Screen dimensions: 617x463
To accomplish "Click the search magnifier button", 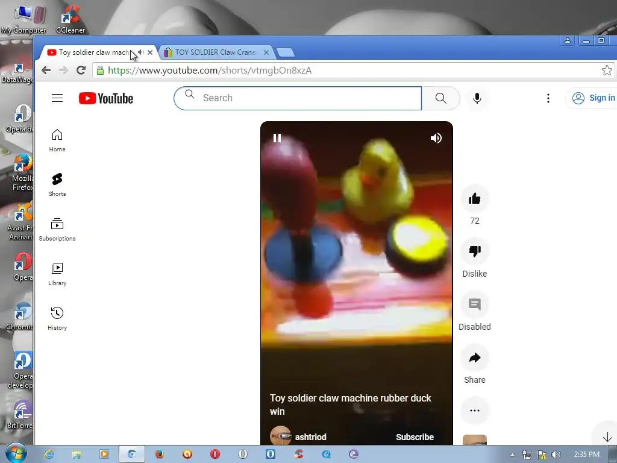I will 440,98.
